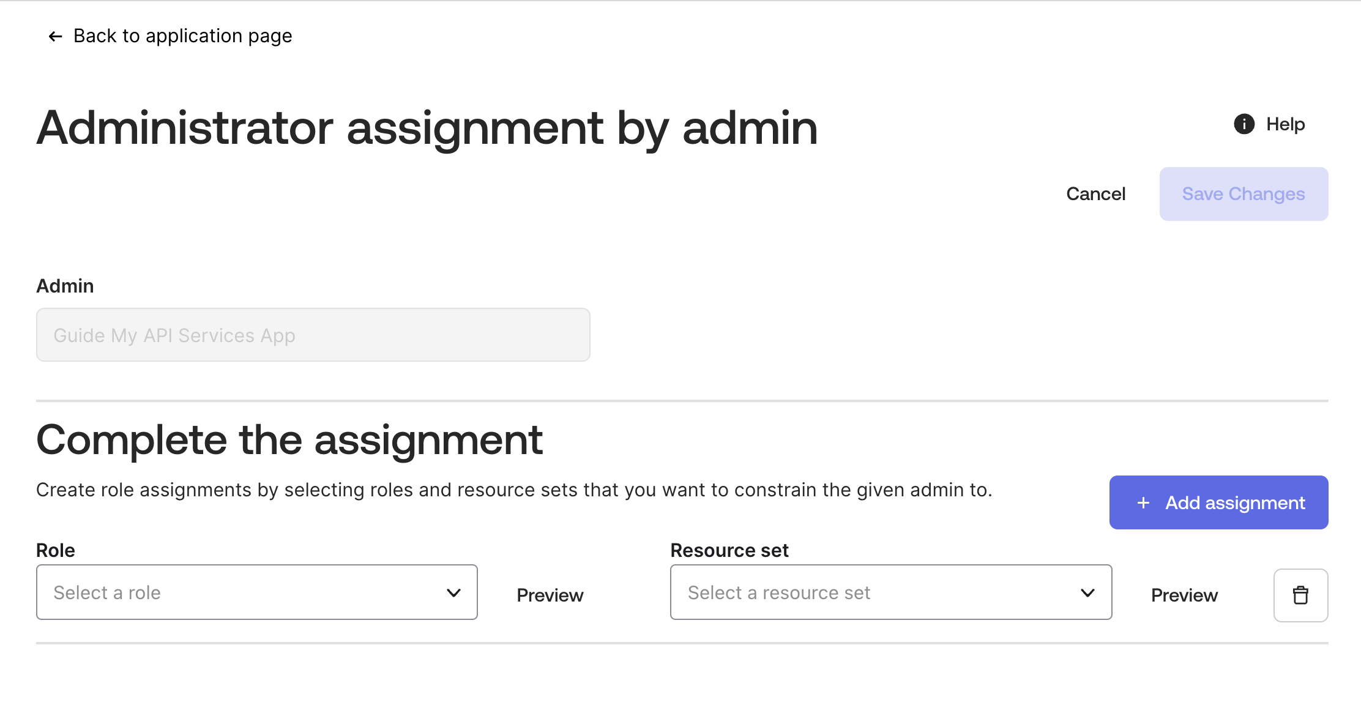Open the Role dropdown chevron
The image size is (1361, 705).
(453, 592)
